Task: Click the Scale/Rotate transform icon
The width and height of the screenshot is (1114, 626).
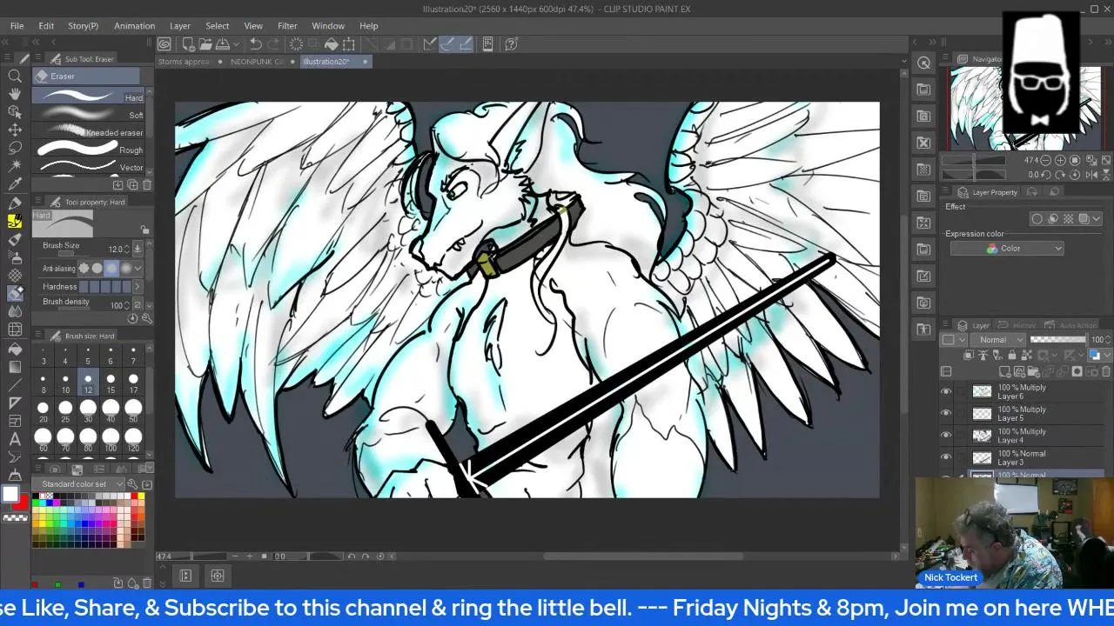Action: tap(348, 43)
